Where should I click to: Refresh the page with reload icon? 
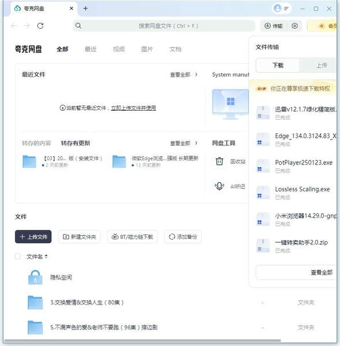(40, 26)
